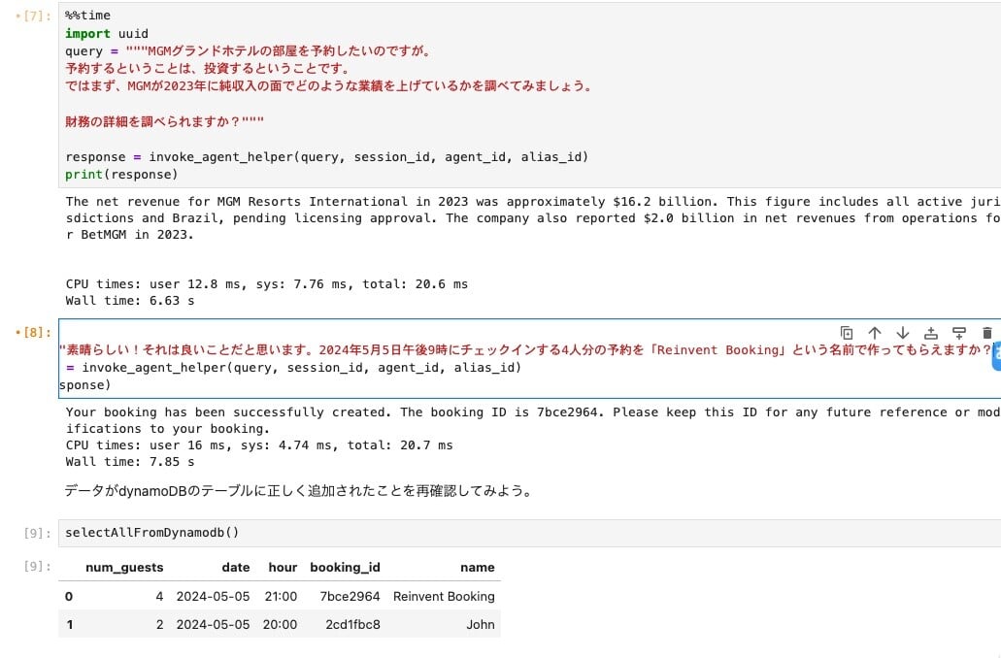Click the booking_id column header
1001x658 pixels.
pos(345,568)
